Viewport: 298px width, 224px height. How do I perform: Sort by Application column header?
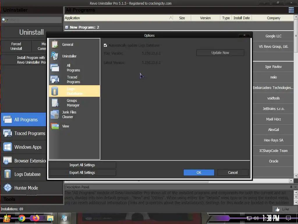coord(119,18)
